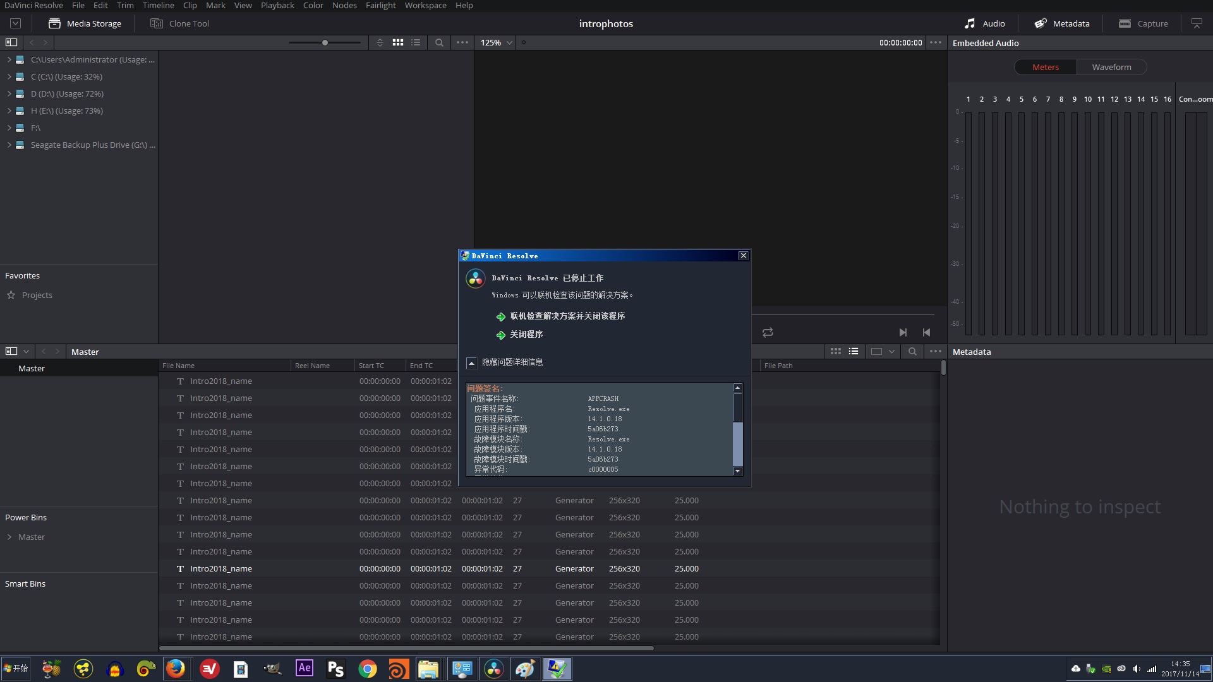Expand the C:\Users\Administrator drive

pyautogui.click(x=9, y=59)
